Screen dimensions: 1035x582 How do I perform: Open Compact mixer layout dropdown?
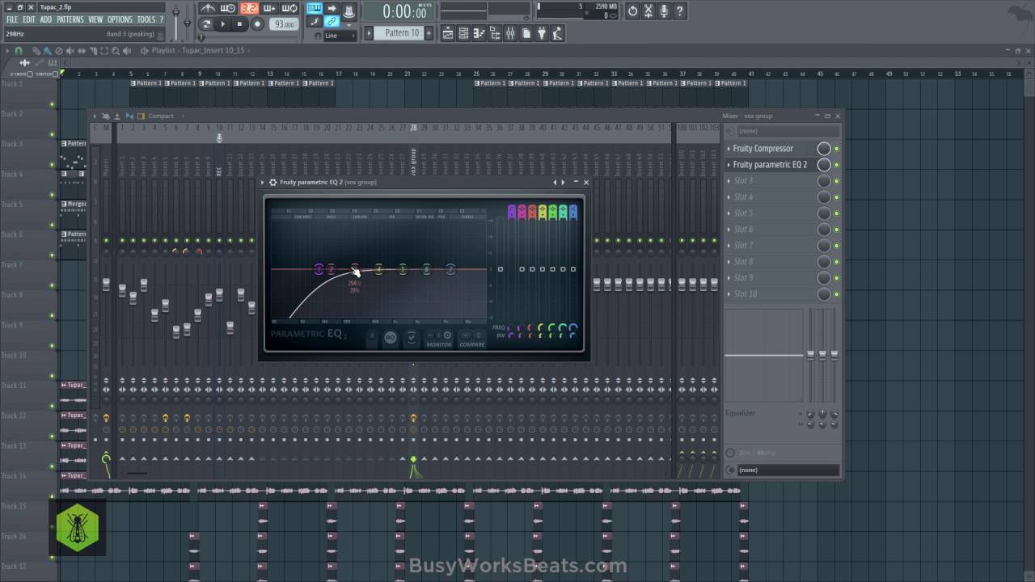coord(161,116)
